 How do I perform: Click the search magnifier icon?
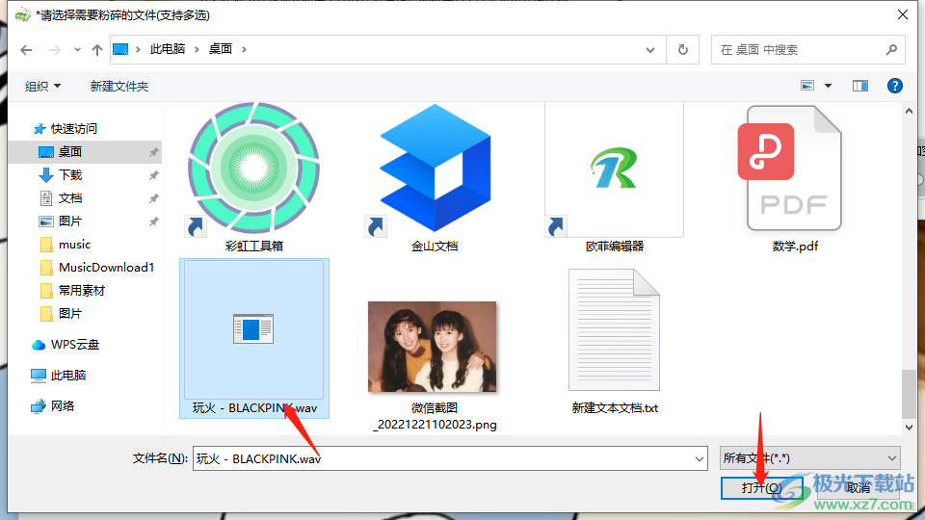[891, 49]
